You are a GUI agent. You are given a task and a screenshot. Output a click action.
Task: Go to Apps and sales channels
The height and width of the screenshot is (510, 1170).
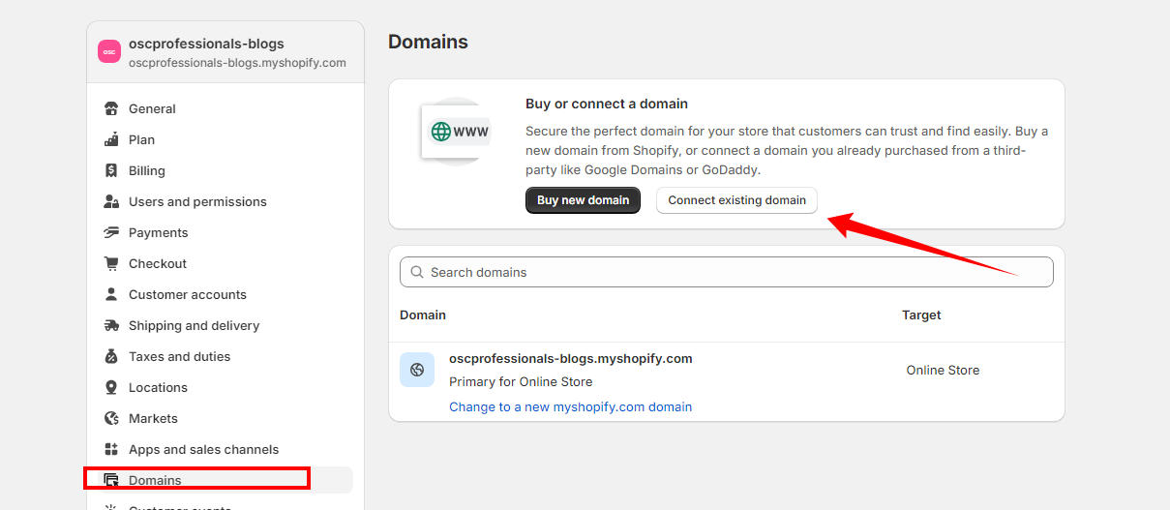(x=203, y=449)
